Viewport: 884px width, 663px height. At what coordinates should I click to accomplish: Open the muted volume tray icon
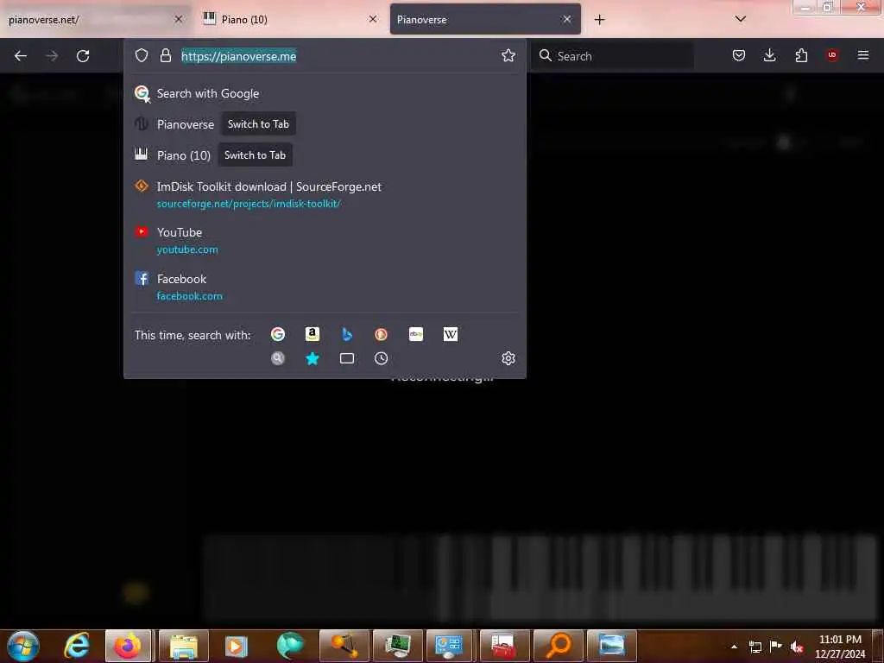pyautogui.click(x=797, y=647)
